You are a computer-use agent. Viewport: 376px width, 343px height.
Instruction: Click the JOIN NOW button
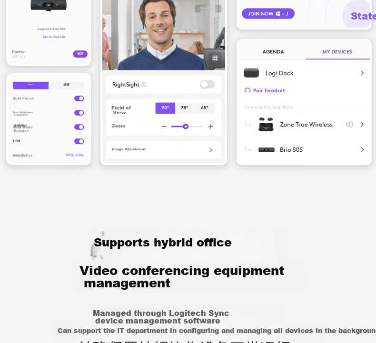coord(268,14)
